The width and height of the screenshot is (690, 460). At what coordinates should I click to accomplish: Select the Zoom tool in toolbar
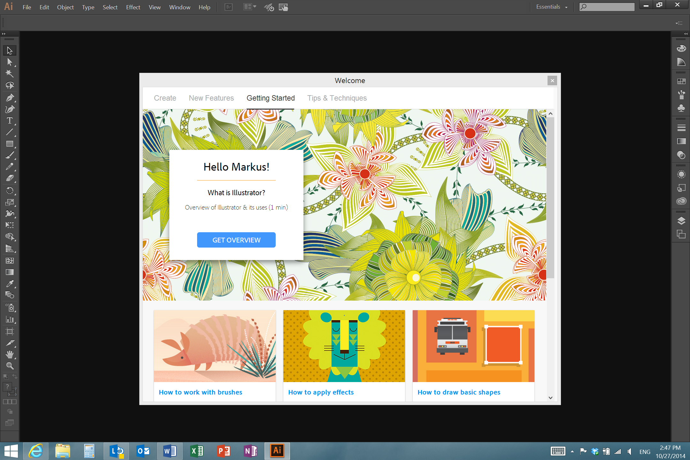pyautogui.click(x=10, y=366)
